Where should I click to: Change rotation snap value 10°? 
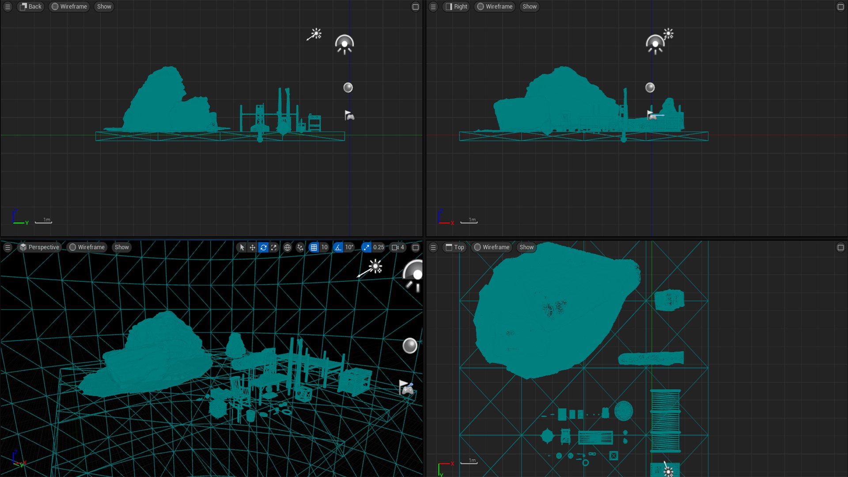pyautogui.click(x=349, y=247)
